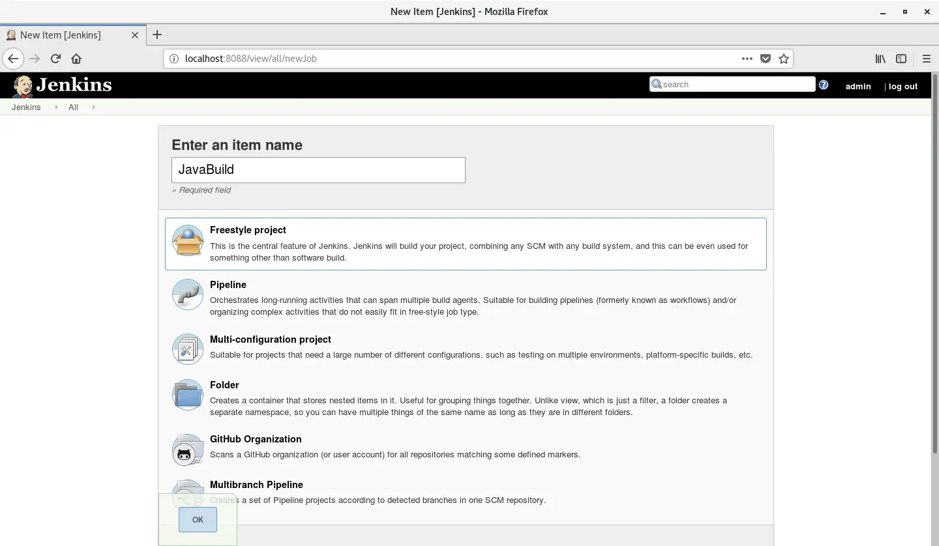Go back with browser back arrow
The height and width of the screenshot is (546, 939).
click(13, 59)
